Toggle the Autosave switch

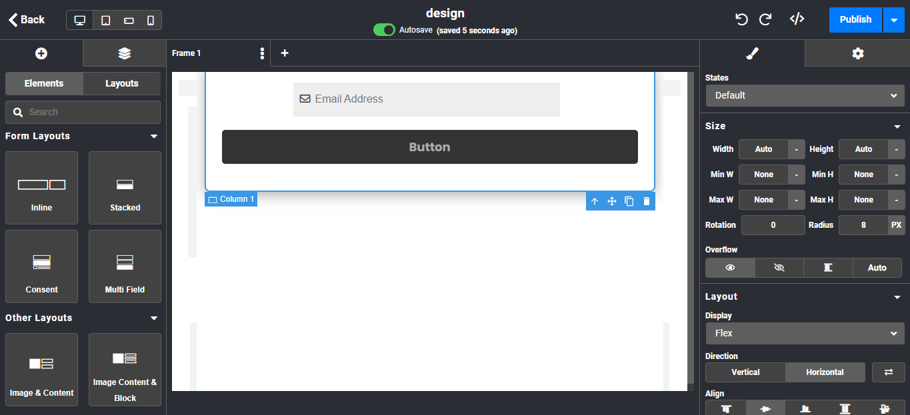pyautogui.click(x=384, y=30)
